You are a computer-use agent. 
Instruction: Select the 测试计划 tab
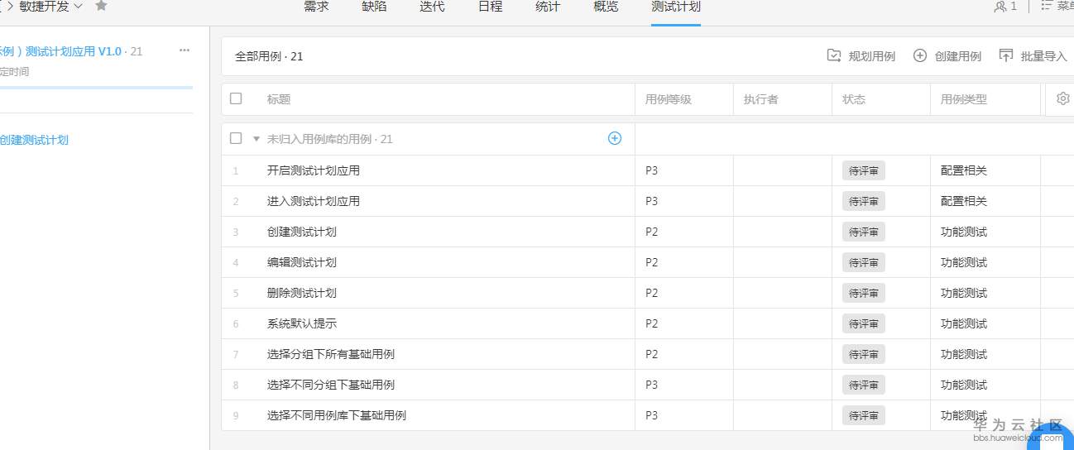[676, 7]
